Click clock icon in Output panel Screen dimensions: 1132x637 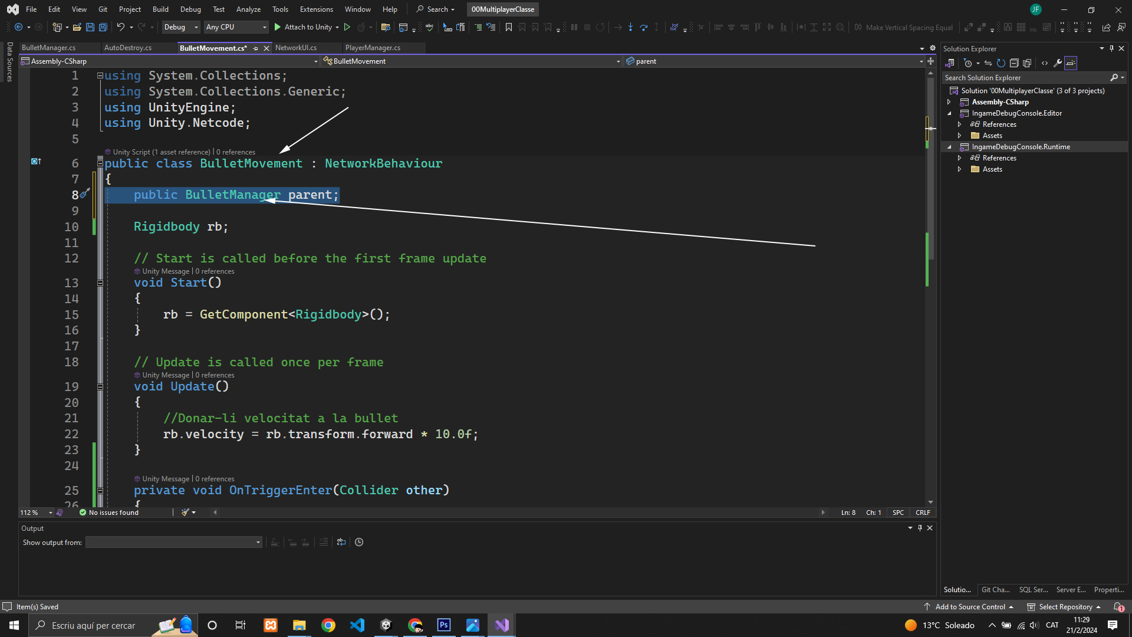(359, 542)
